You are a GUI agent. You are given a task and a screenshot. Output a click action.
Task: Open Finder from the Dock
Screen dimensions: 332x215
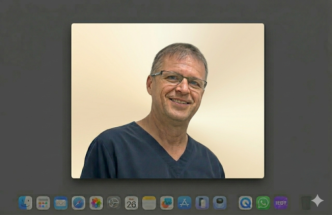[x=25, y=203]
